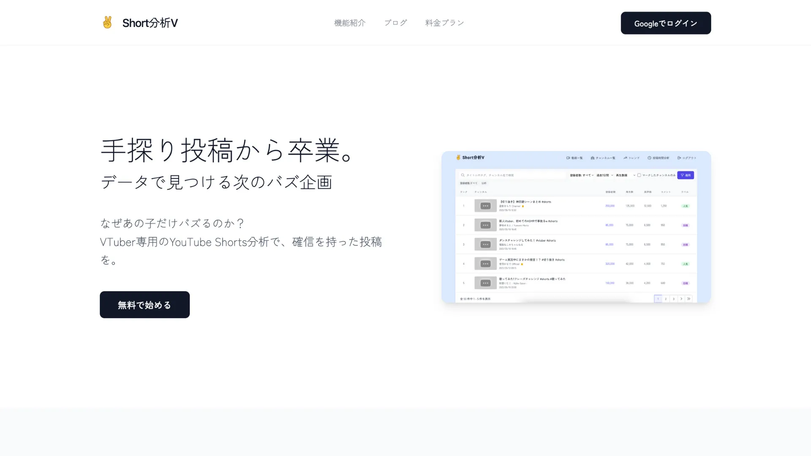
Task: Click the yellow mark beside row 1's channel name
Action: click(523, 206)
